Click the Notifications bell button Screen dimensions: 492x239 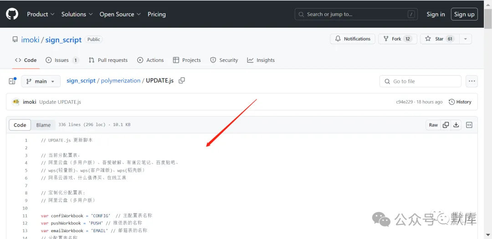tap(353, 39)
